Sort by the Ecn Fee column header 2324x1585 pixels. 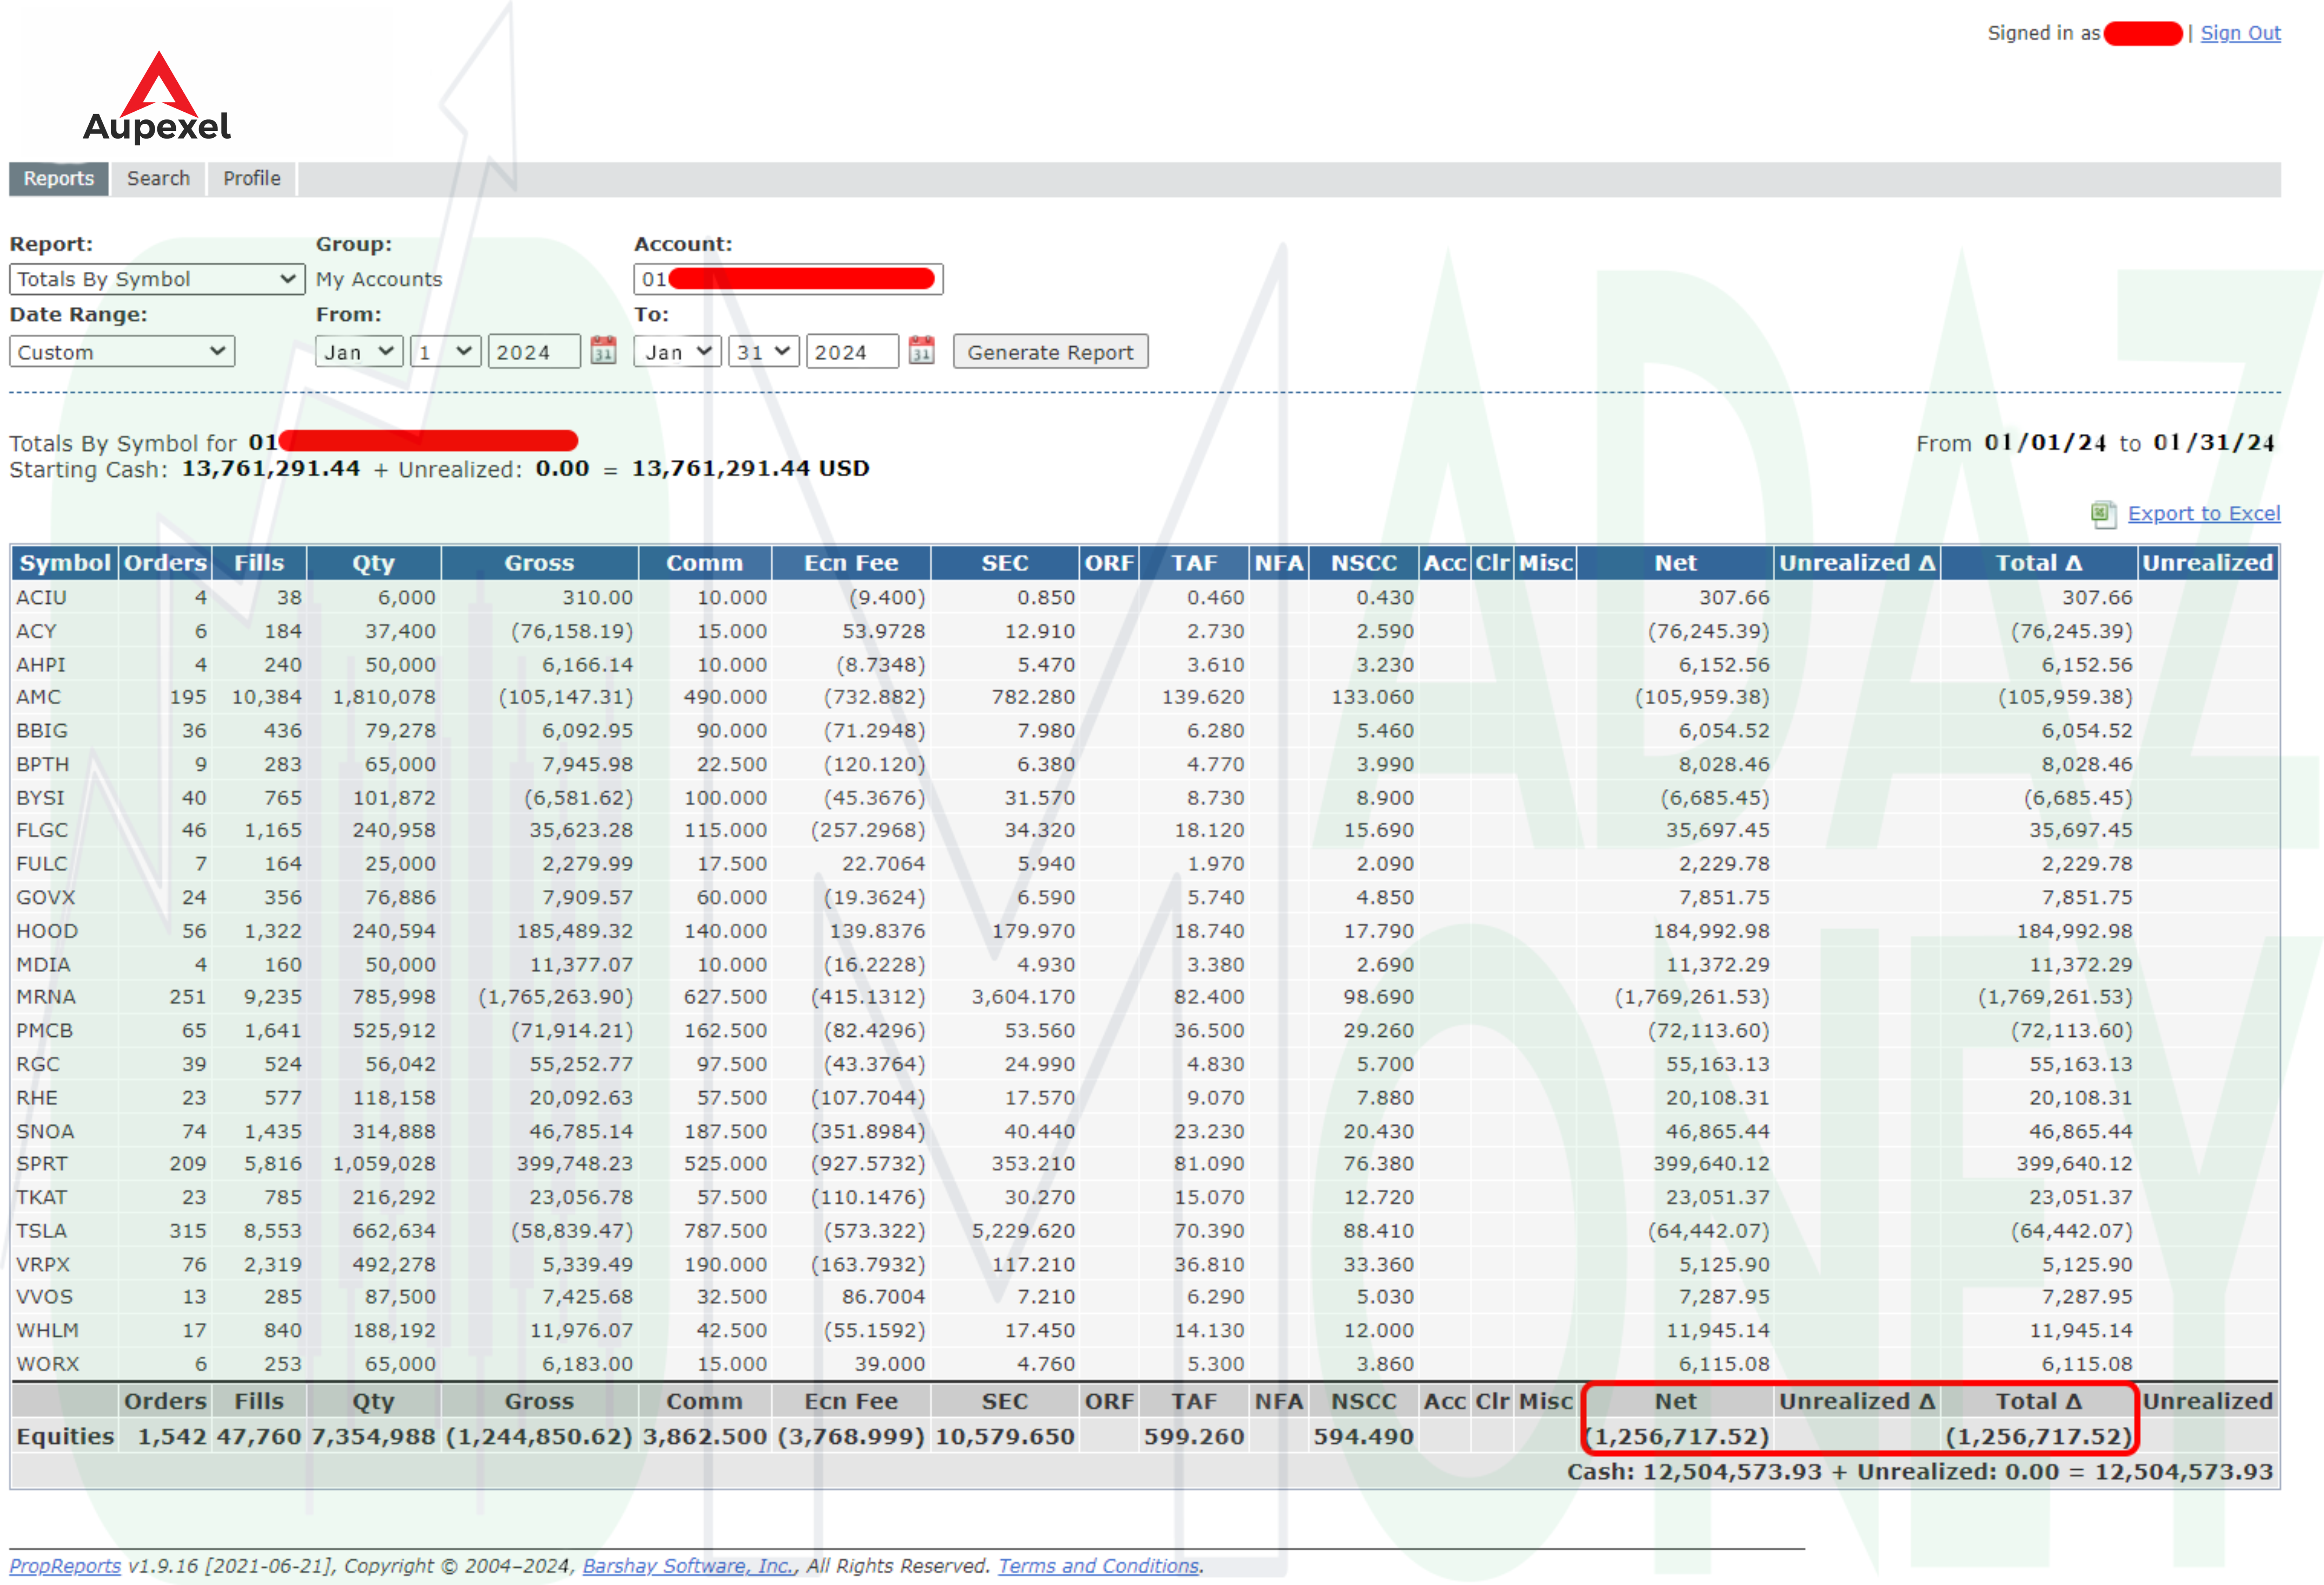(x=851, y=563)
